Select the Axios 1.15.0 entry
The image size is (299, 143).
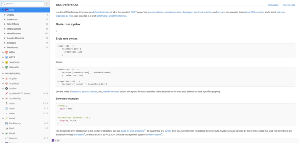pos(25,113)
